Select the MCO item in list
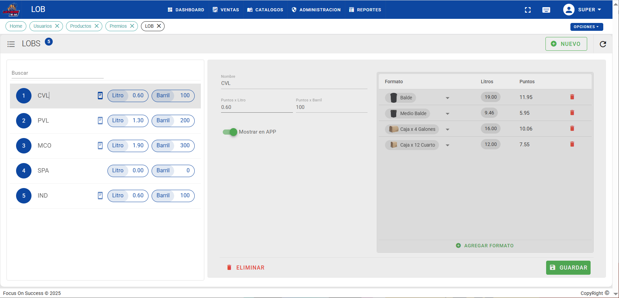The image size is (619, 298). [x=44, y=146]
